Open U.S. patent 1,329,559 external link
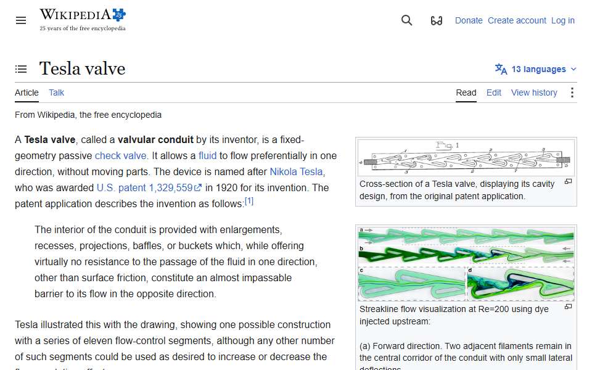This screenshot has width=592, height=370. point(149,187)
